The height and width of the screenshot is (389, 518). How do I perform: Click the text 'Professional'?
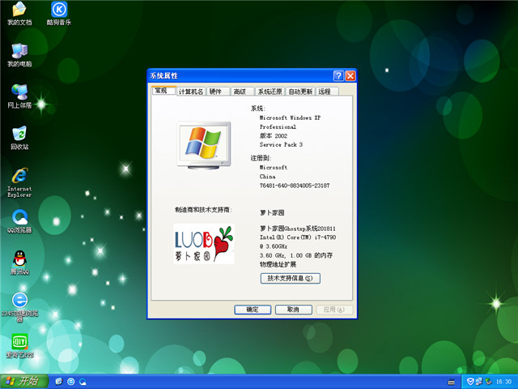coord(278,126)
